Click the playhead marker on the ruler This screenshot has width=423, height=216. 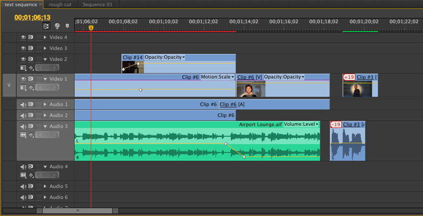[x=91, y=28]
